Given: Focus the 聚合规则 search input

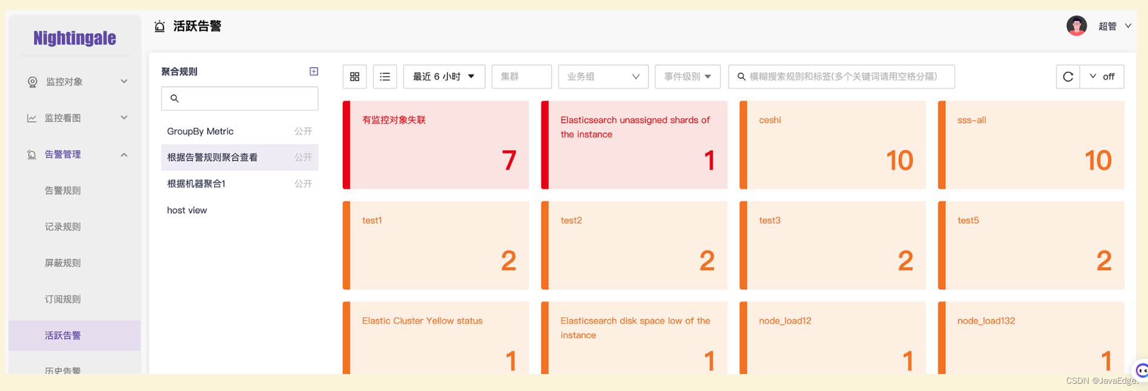Looking at the screenshot, I should click(240, 99).
